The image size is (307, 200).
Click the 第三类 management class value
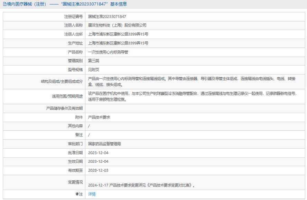tap(94, 61)
